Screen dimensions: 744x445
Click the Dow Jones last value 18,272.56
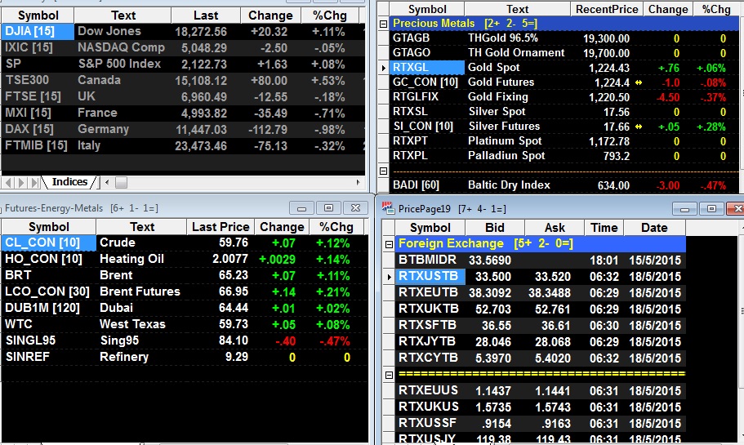201,32
